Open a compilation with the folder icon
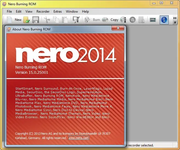This screenshot has height=150, width=180. 27,20
